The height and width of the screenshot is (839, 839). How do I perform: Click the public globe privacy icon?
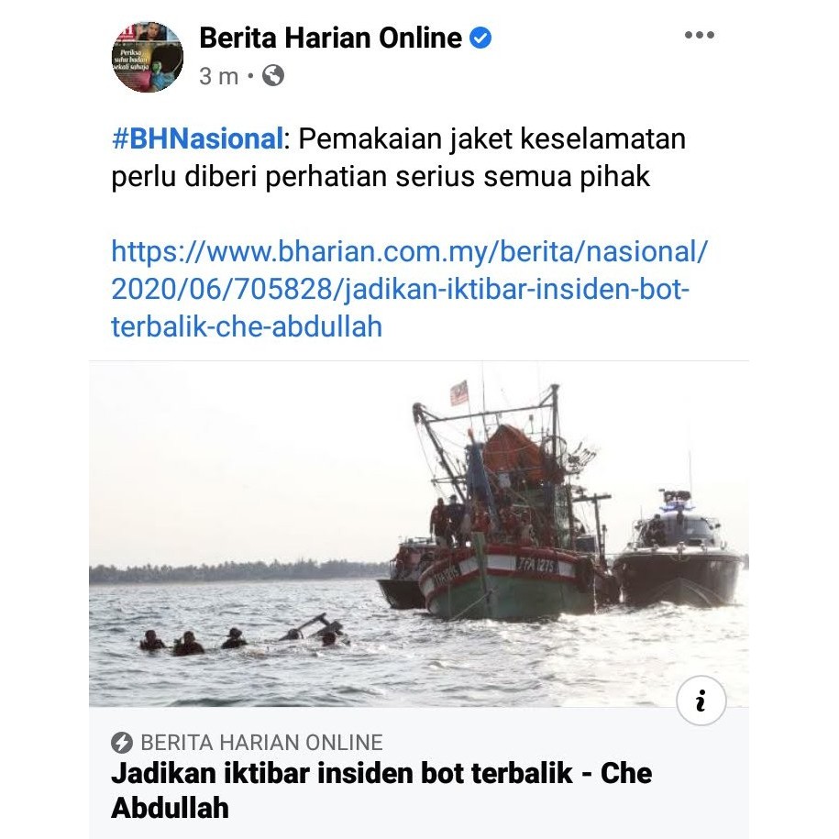[273, 75]
